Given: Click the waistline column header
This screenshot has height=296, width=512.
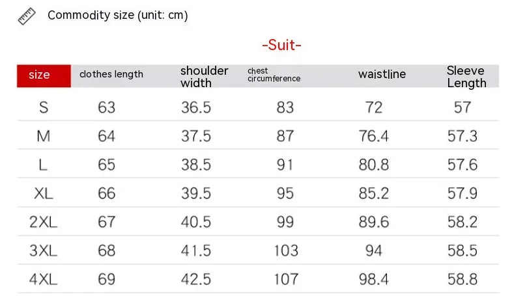Looking at the screenshot, I should (x=382, y=74).
